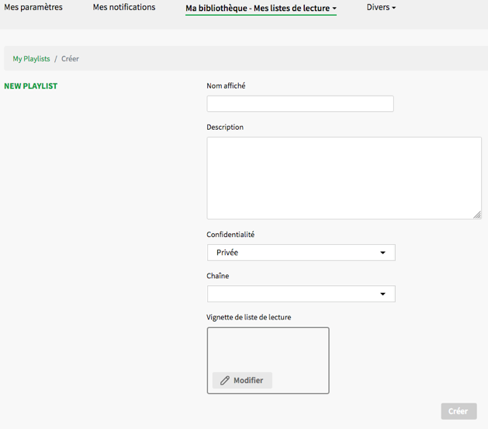Go to the Mes paramètres tab
This screenshot has height=429, width=488.
33,8
